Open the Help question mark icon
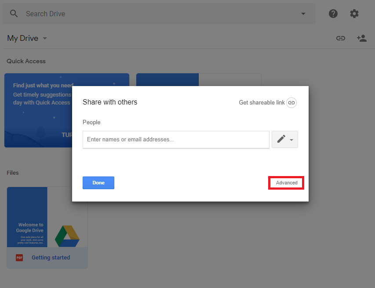Image resolution: width=375 pixels, height=288 pixels. 333,14
